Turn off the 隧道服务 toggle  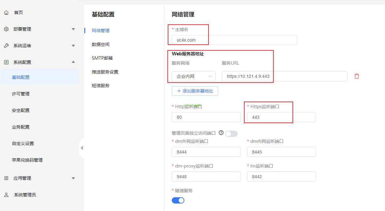[x=178, y=200]
